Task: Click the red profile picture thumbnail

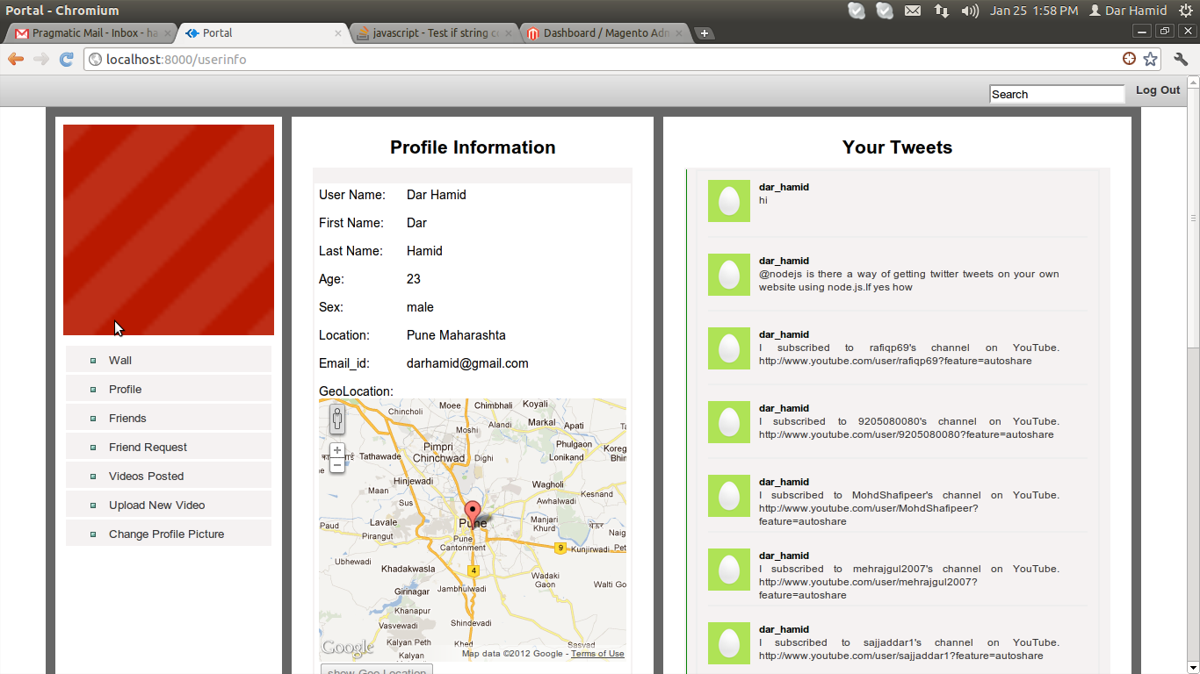Action: [x=169, y=230]
